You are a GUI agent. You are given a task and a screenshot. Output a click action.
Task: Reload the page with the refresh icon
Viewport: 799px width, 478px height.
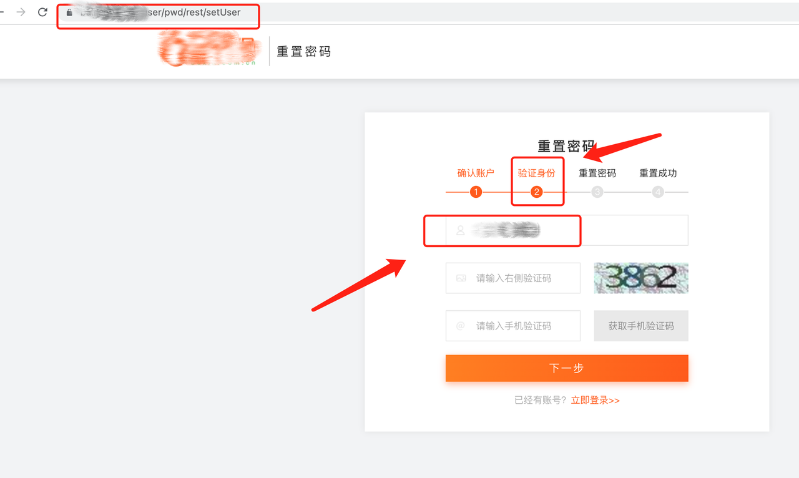42,12
